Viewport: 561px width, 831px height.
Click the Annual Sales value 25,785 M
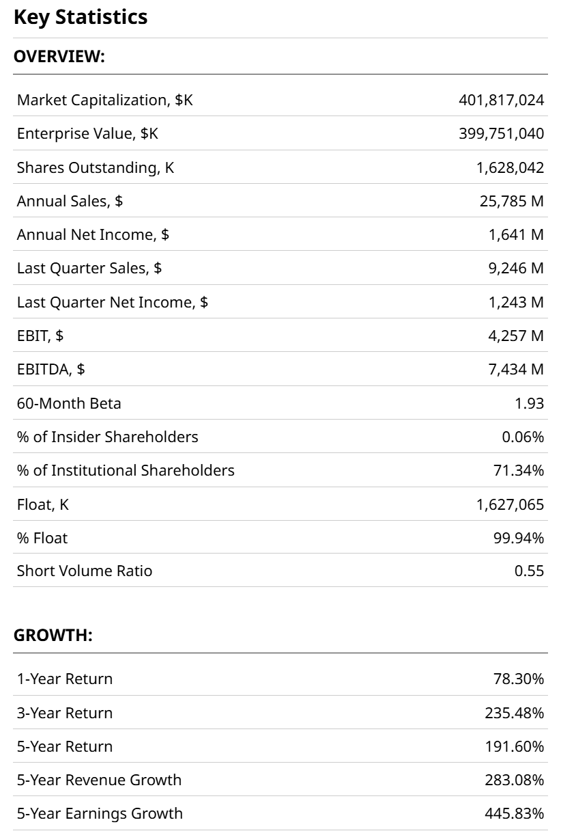(x=512, y=201)
